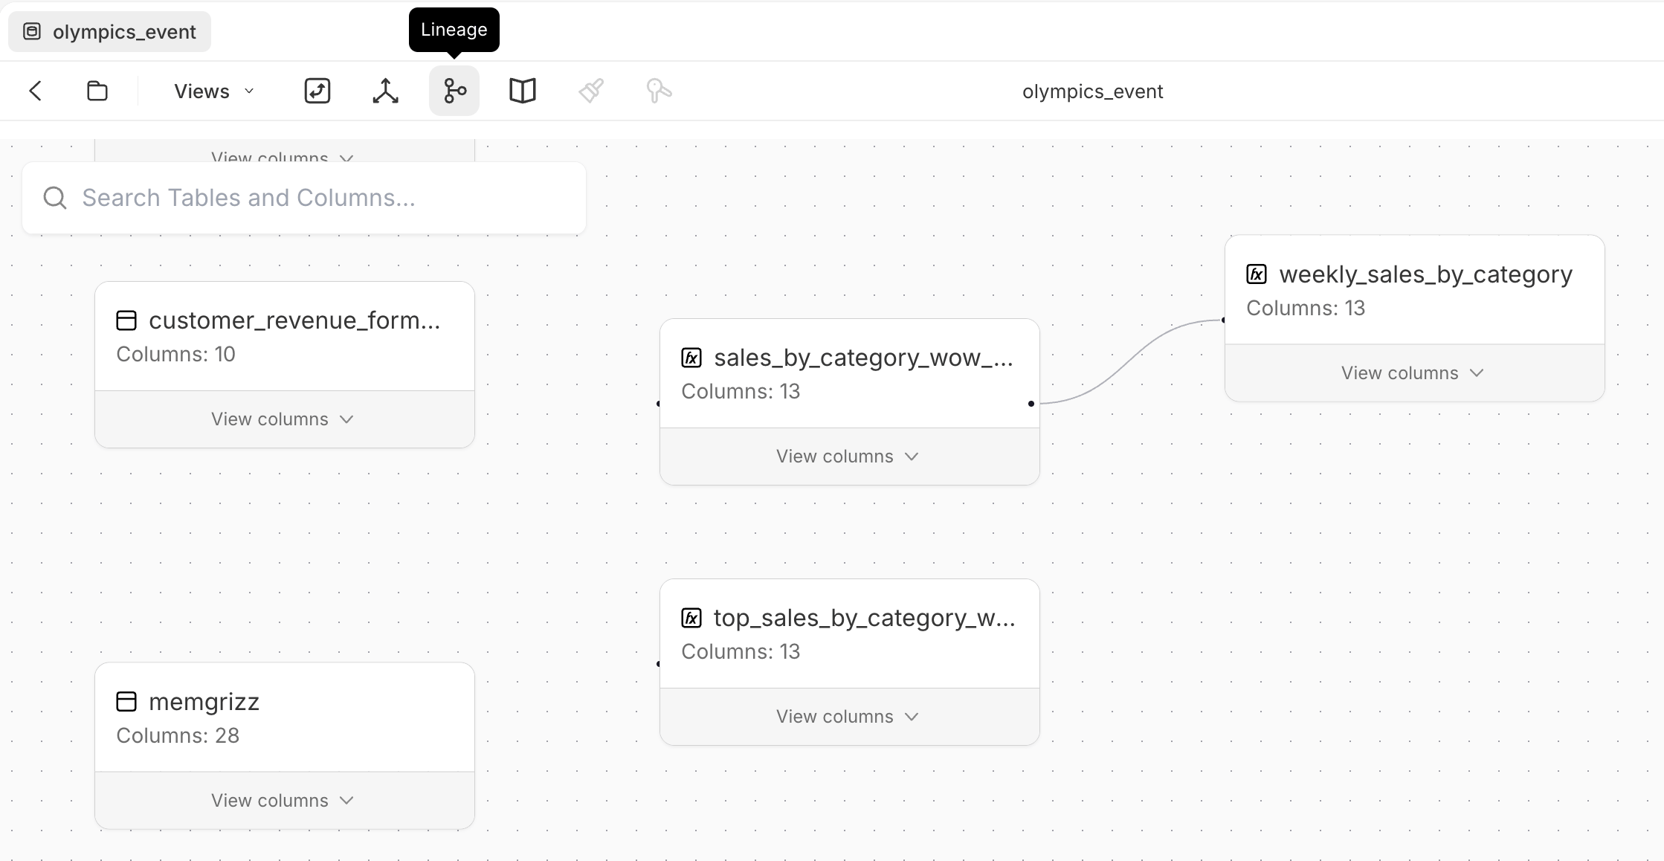Click the left connector dot on top_sales_by_category_w...
This screenshot has height=861, width=1664.
pos(659,664)
